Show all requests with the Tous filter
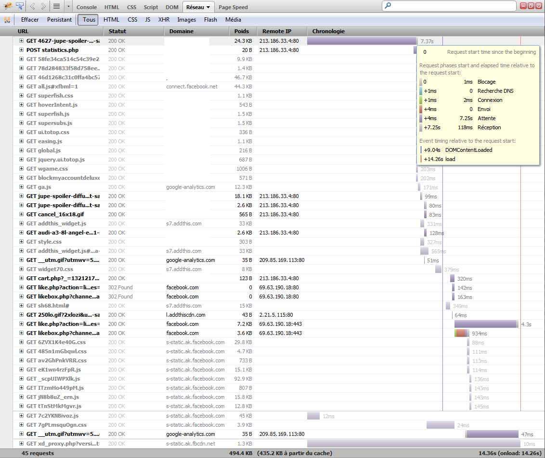This screenshot has height=458, width=545. pyautogui.click(x=88, y=20)
